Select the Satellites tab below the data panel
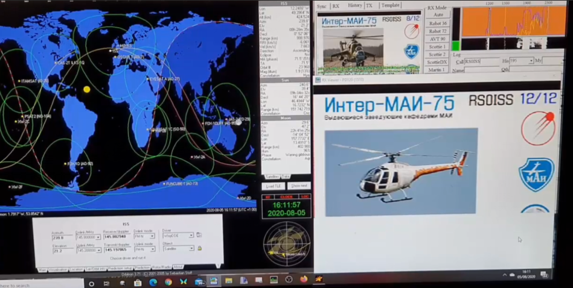Viewport: 573px width, 288px height. tap(272, 177)
